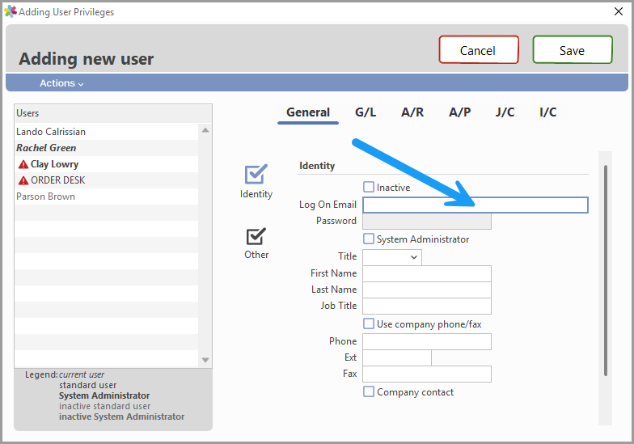Toggle the Company contact checkbox
This screenshot has width=634, height=444.
(369, 391)
